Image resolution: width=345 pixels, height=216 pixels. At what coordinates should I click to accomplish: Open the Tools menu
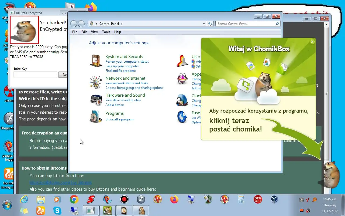click(x=106, y=32)
